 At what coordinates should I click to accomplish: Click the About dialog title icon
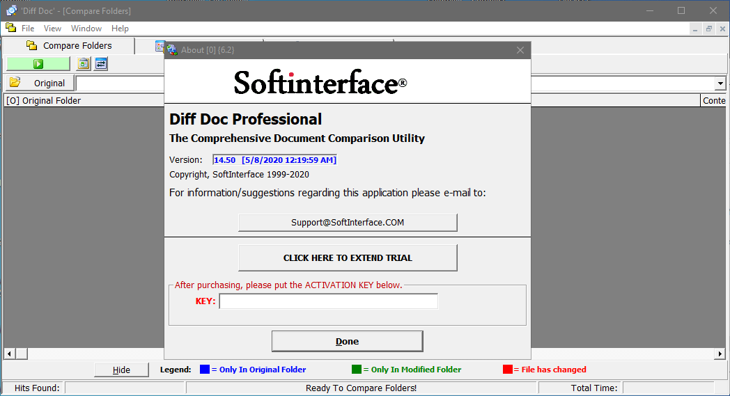click(x=172, y=50)
